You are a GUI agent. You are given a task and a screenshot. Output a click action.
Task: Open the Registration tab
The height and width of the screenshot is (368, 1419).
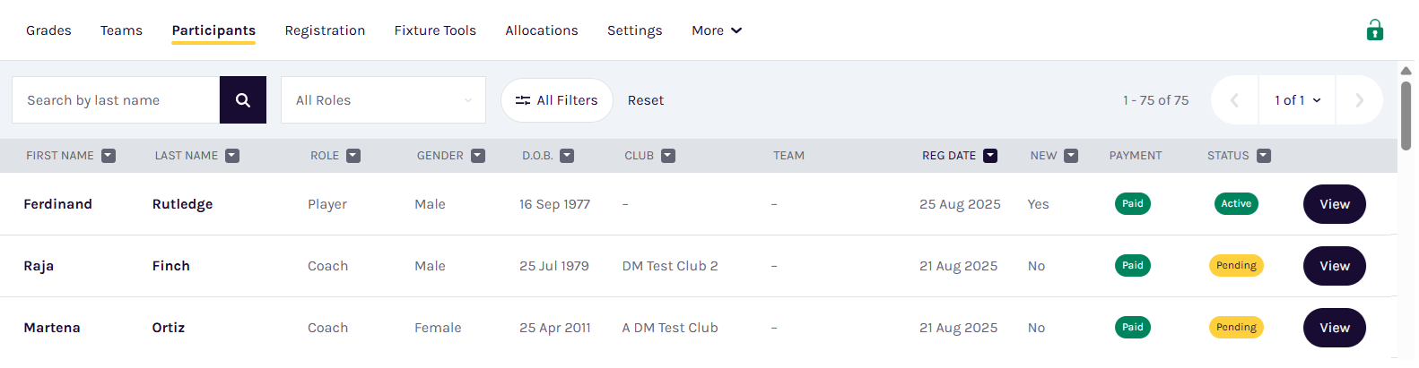[325, 30]
